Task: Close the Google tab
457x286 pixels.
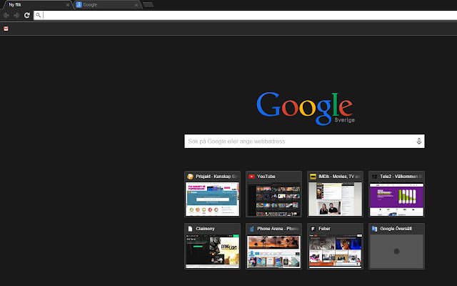Action: [136, 5]
